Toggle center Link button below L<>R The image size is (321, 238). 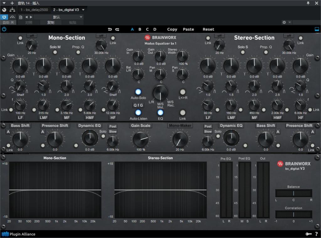click(x=183, y=113)
